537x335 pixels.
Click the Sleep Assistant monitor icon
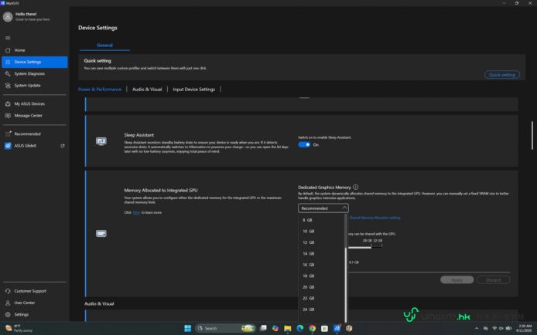click(x=101, y=141)
